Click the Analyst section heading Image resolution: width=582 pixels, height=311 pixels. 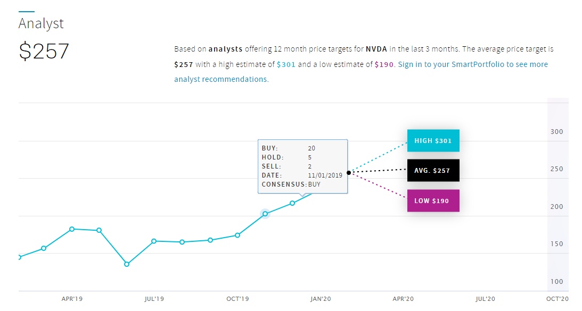tap(41, 24)
